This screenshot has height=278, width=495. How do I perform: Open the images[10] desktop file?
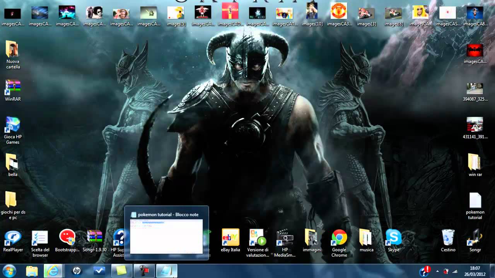click(x=312, y=15)
